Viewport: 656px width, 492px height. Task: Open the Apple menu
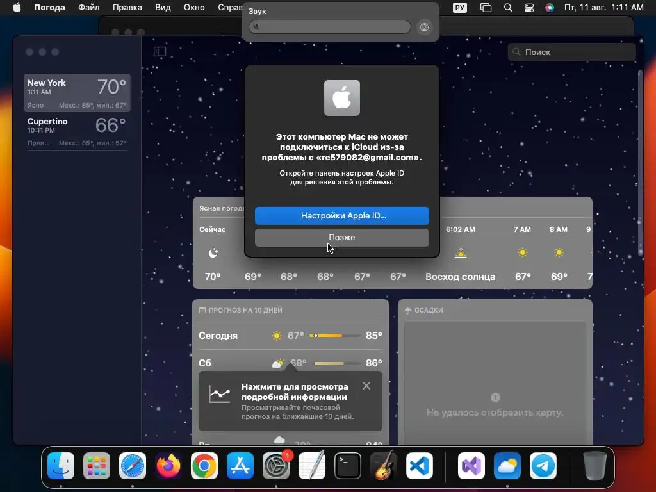point(17,8)
